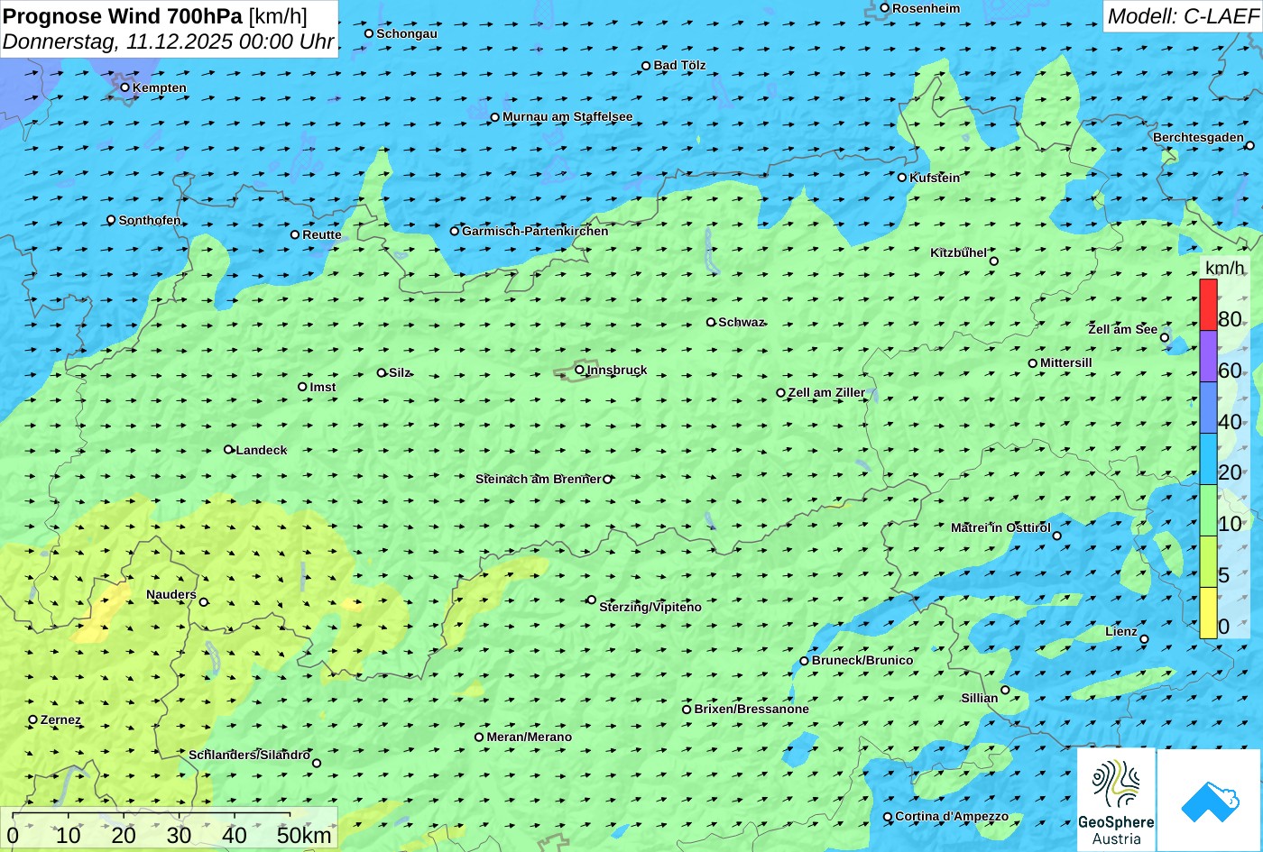1263x852 pixels.
Task: Click the Steinach am Brenner marker
Action: (607, 479)
